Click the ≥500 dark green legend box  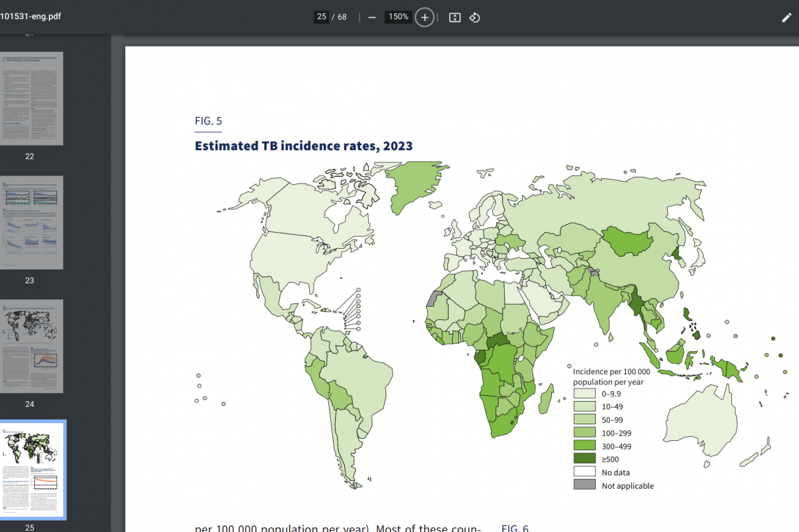[585, 459]
